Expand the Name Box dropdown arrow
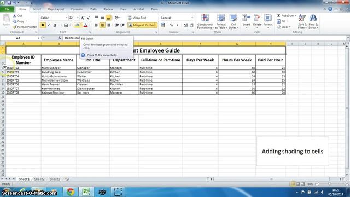Viewport: 350px width, 197px height. pyautogui.click(x=38, y=38)
